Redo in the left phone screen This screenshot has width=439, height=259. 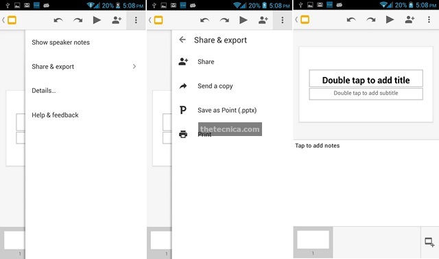(x=78, y=20)
